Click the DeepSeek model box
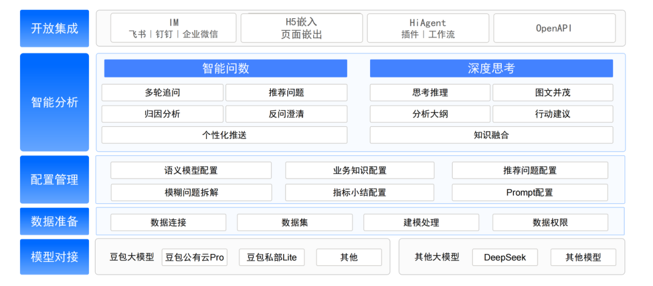This screenshot has height=286, width=653. [505, 257]
